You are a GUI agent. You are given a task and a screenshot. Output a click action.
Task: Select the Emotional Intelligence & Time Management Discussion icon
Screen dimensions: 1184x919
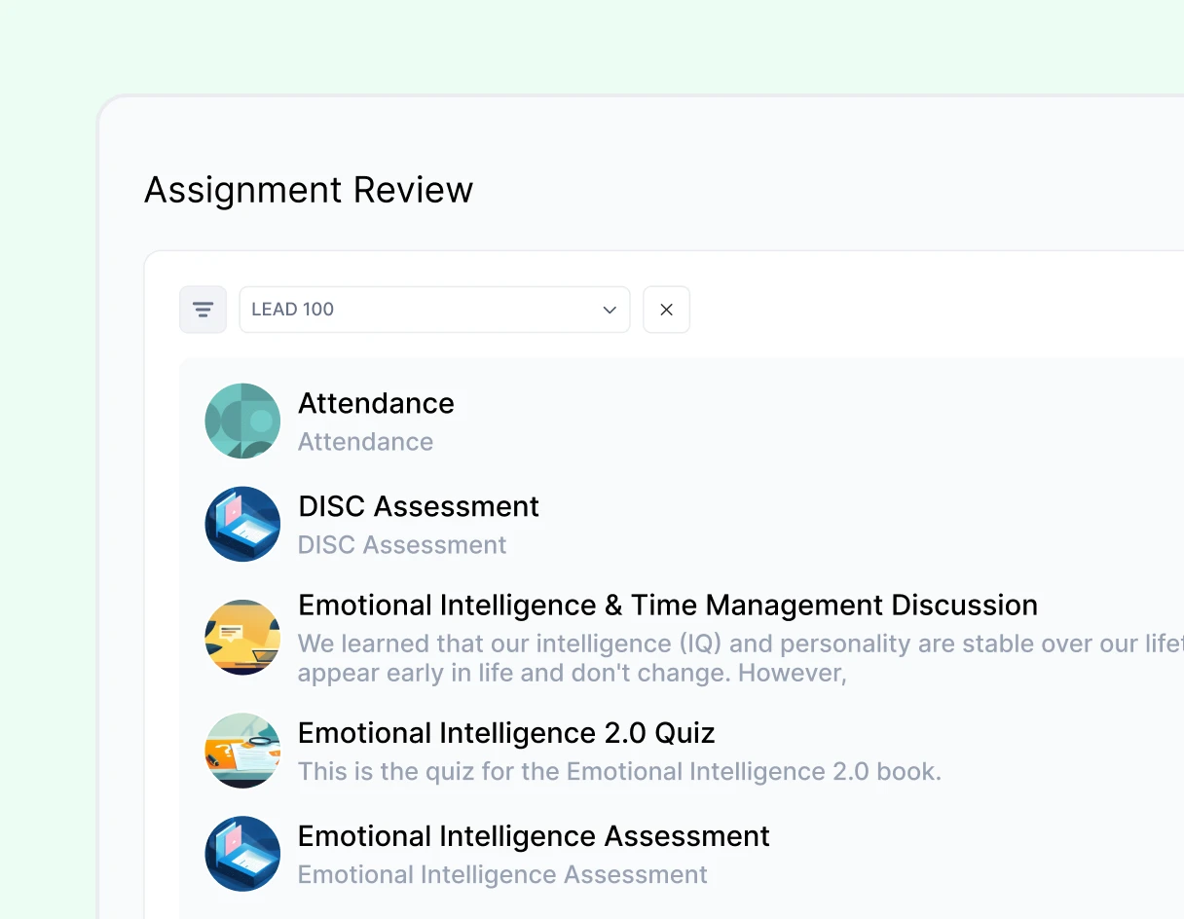242,637
